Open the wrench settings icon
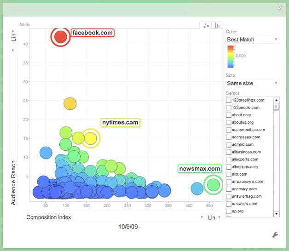289x251 pixels. click(x=276, y=235)
